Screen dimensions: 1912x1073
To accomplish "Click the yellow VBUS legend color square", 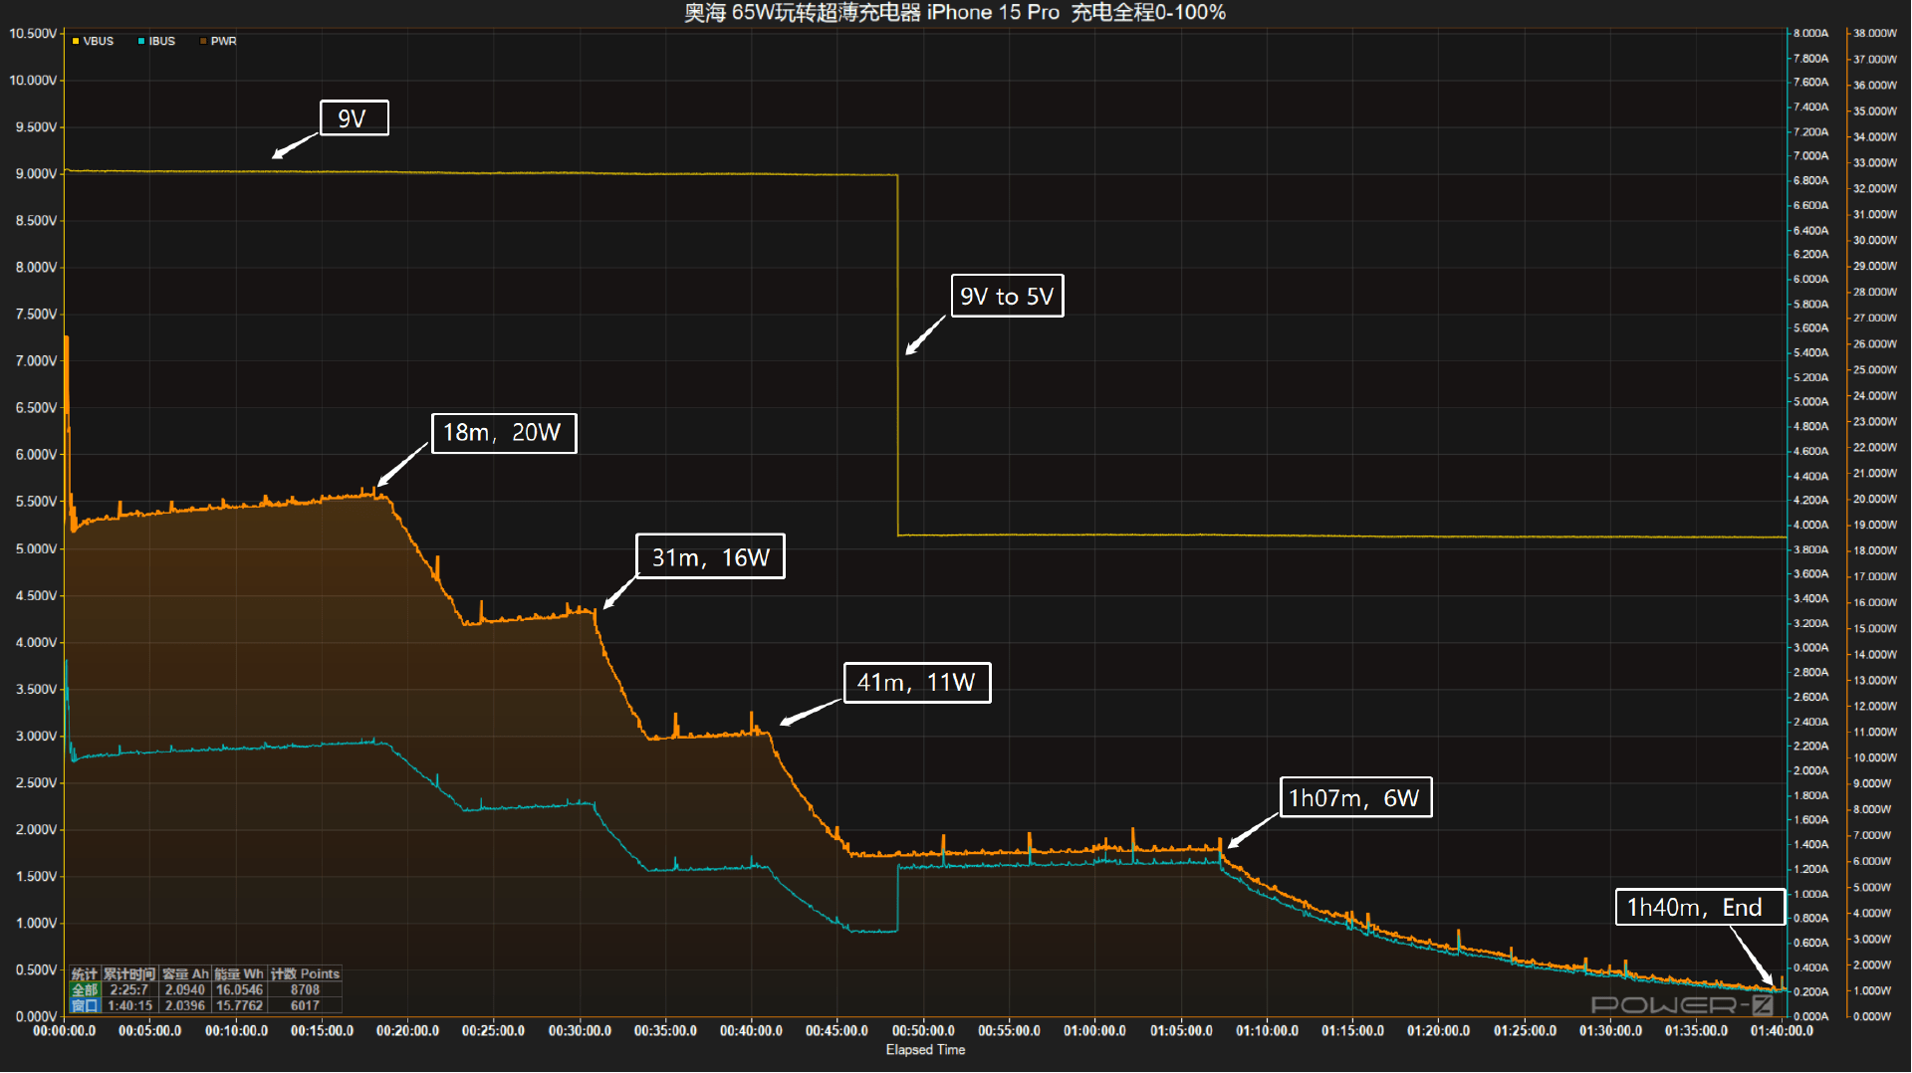I will 76,42.
